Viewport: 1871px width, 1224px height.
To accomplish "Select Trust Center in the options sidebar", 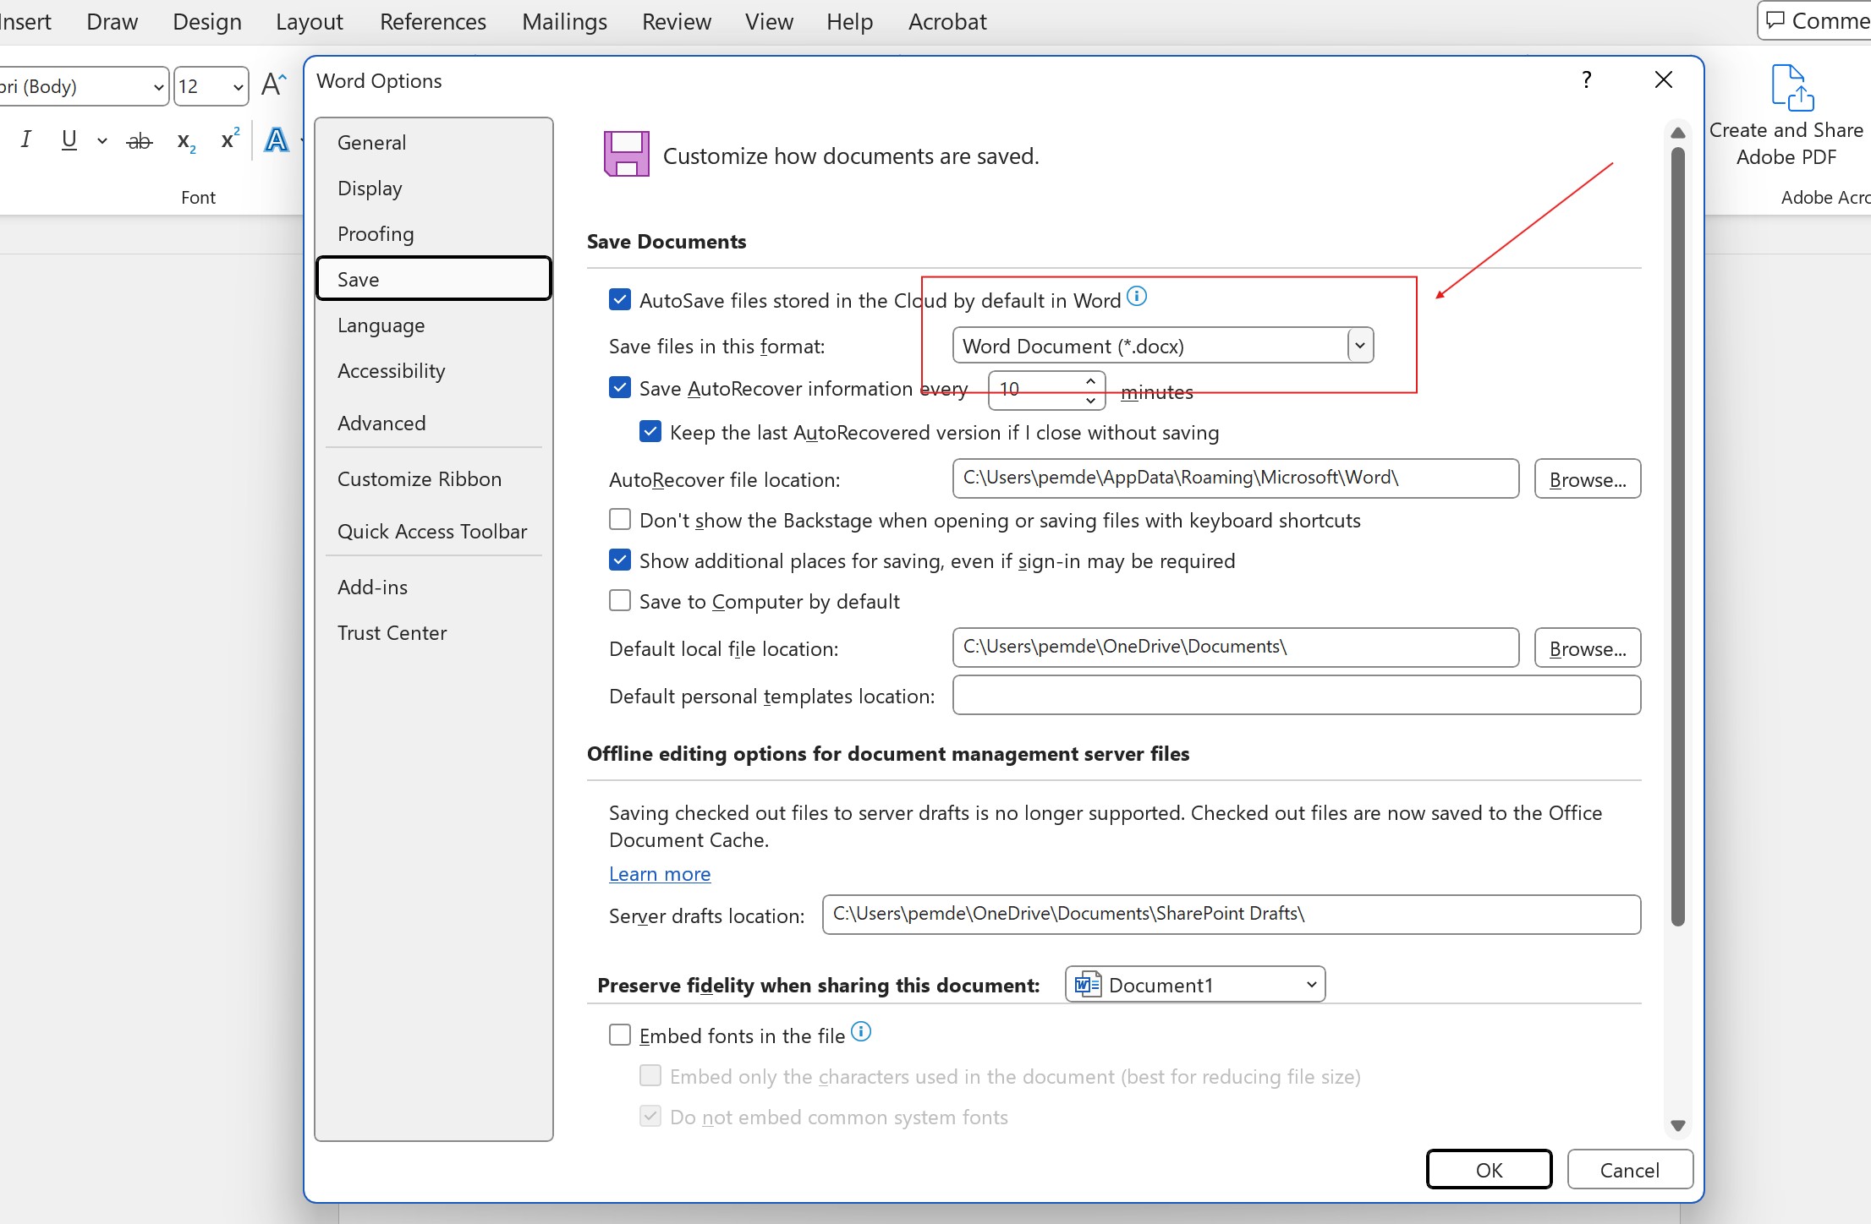I will tap(392, 632).
